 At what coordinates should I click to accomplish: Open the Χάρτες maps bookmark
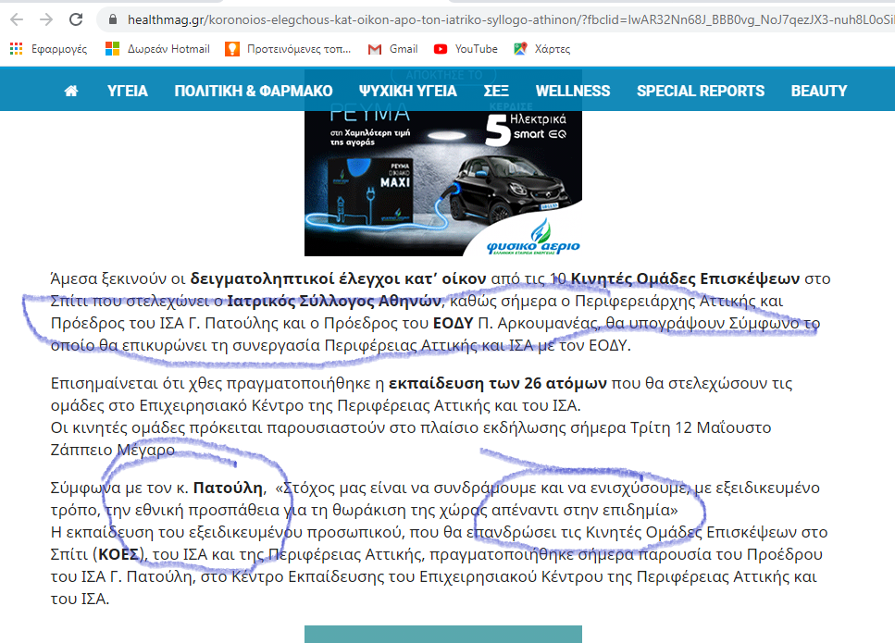(542, 49)
